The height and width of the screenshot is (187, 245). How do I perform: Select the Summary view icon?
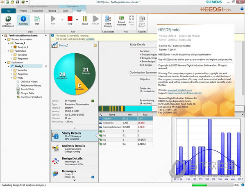click(23, 21)
